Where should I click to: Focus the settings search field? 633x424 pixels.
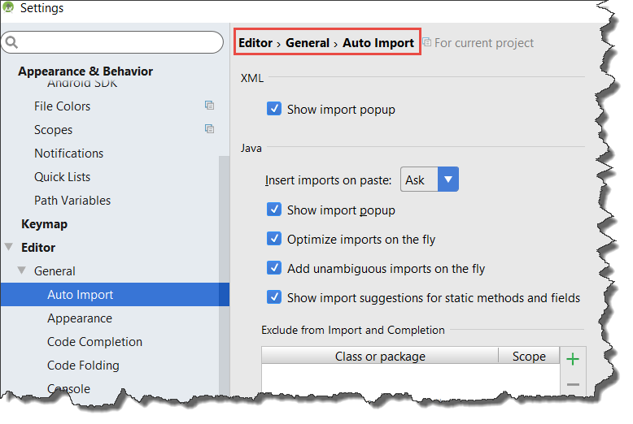[x=112, y=42]
